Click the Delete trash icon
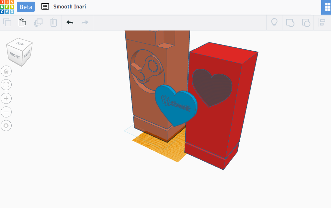The image size is (331, 208). click(x=54, y=22)
